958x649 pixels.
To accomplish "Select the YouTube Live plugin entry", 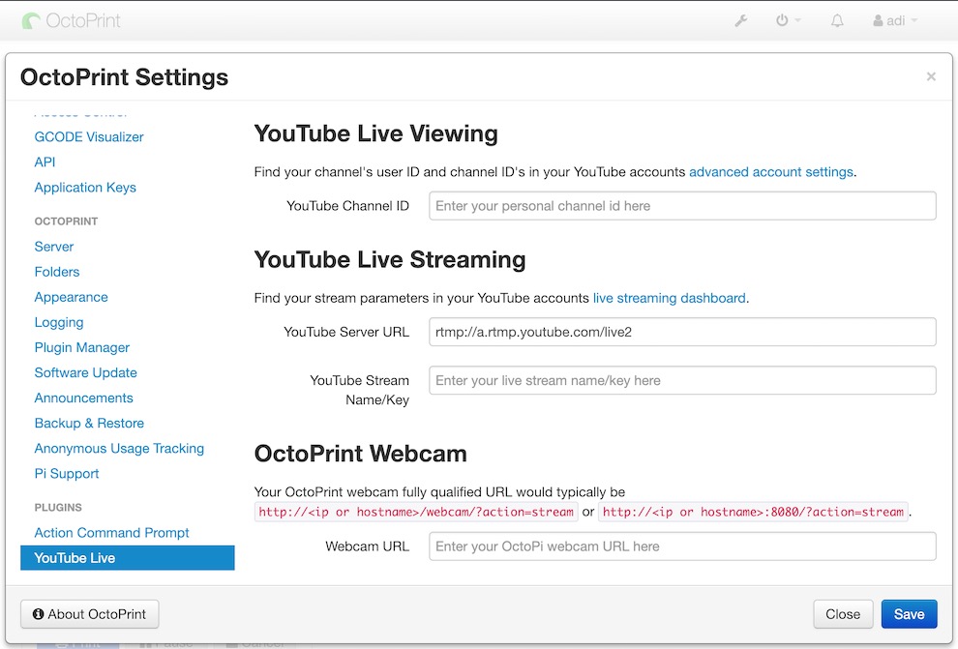I will point(127,558).
